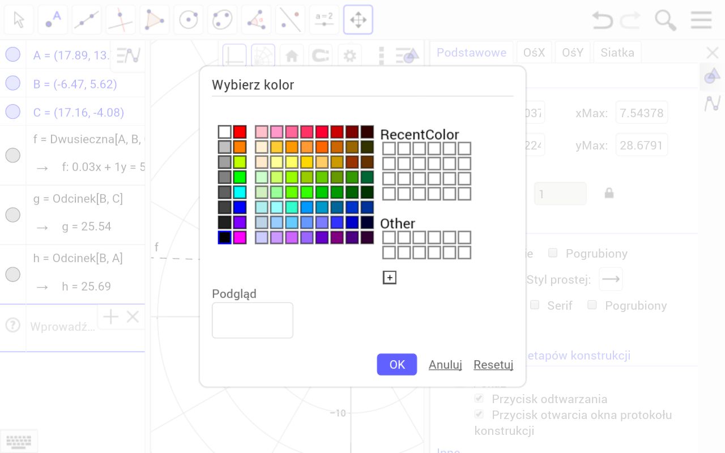Select the Move Graphics View tool
The width and height of the screenshot is (725, 453).
pos(359,20)
